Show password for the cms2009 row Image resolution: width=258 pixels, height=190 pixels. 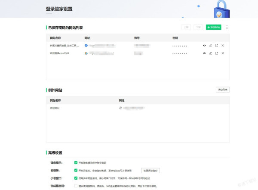tap(204, 53)
